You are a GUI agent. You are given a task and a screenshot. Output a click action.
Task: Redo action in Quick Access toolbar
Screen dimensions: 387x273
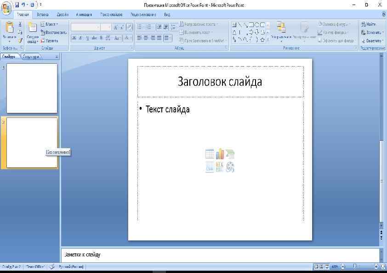[32, 5]
